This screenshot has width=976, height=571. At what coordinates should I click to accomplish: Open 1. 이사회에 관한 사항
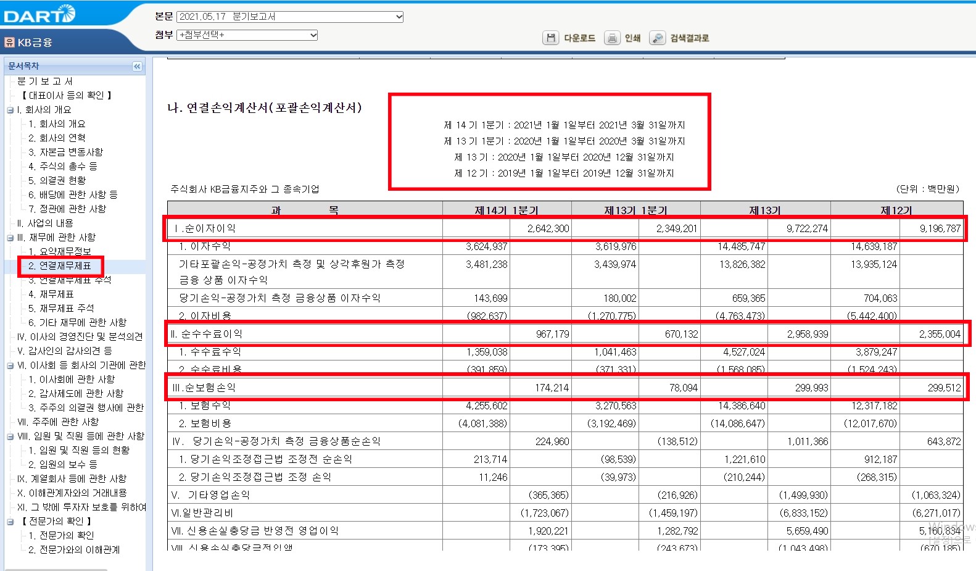[72, 379]
